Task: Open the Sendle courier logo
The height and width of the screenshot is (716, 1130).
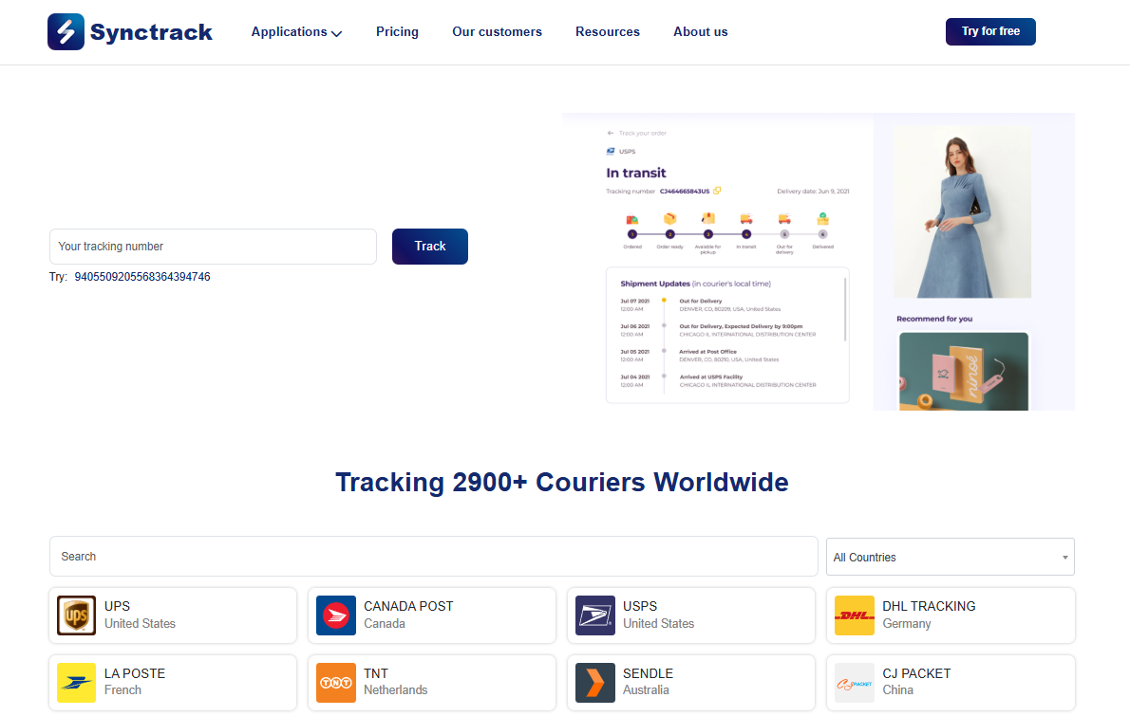Action: (595, 682)
